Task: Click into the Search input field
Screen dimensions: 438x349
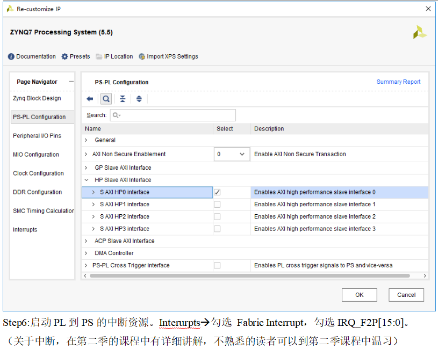Action: click(x=173, y=115)
